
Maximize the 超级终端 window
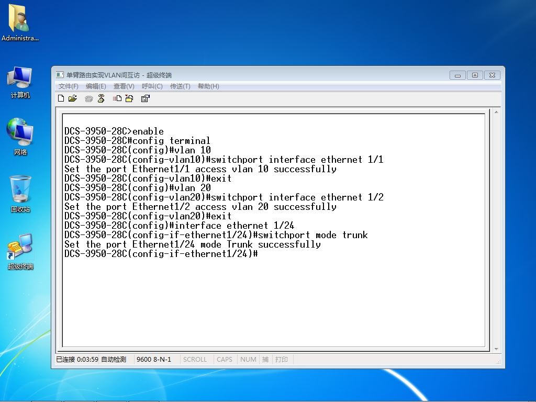click(475, 75)
